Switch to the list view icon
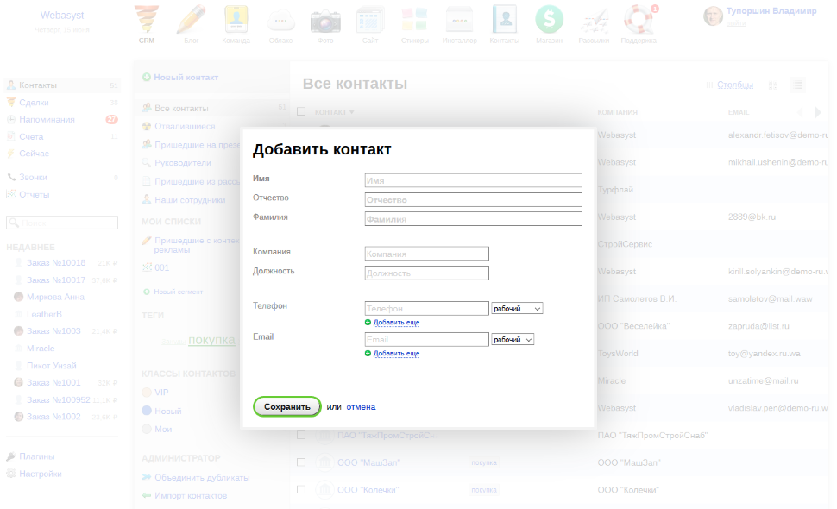The height and width of the screenshot is (509, 837). click(798, 85)
